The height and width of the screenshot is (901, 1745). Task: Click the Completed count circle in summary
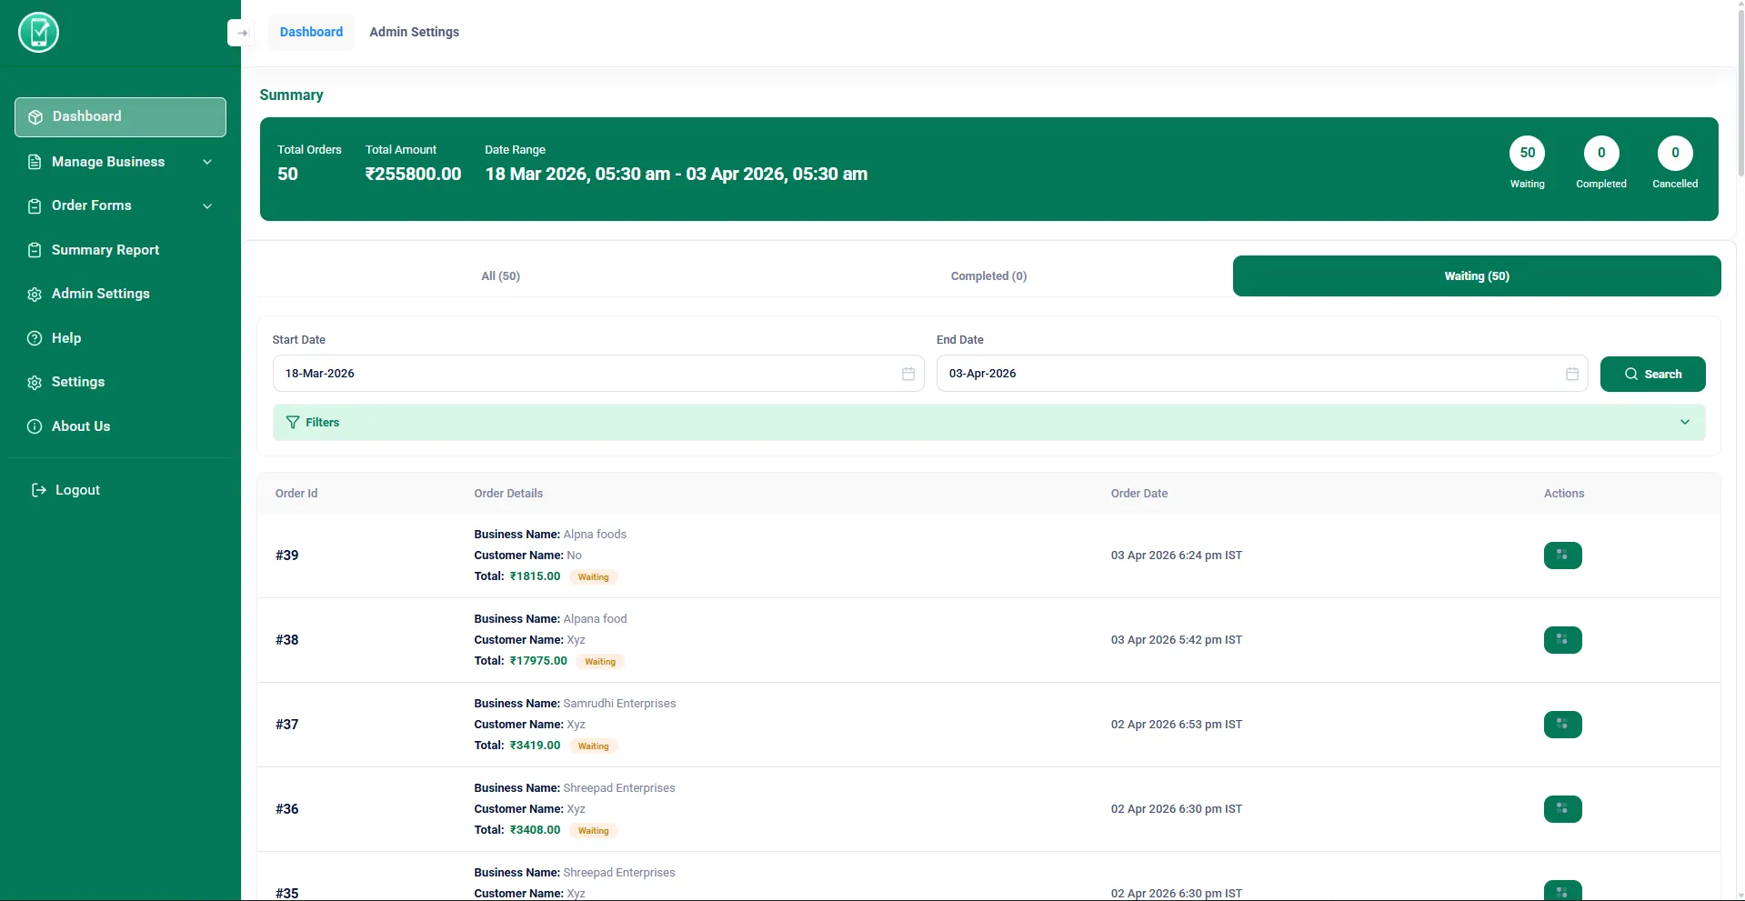[1601, 153]
